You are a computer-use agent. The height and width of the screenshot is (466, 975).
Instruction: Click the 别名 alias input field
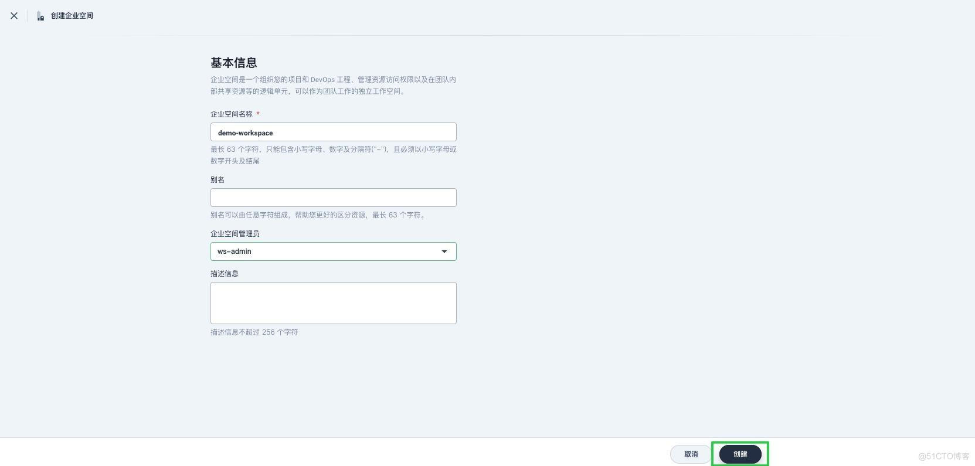coord(333,198)
